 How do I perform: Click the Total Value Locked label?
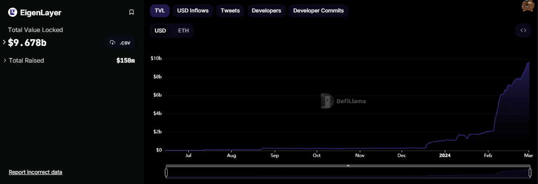[x=35, y=30]
